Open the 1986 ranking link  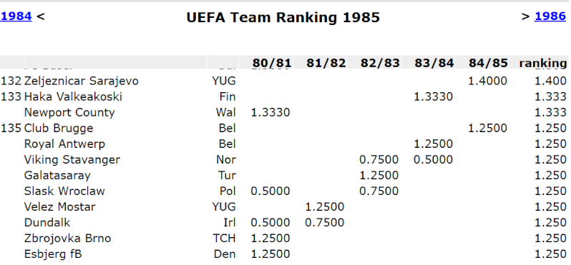click(x=550, y=16)
